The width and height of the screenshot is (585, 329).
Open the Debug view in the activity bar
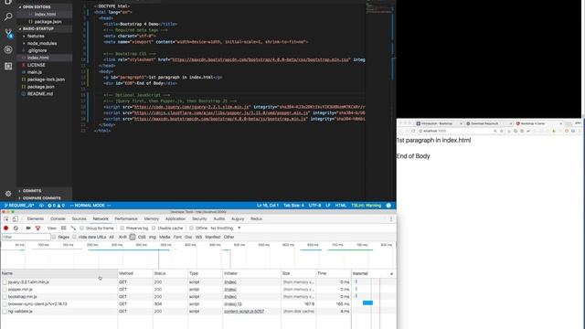click(8, 49)
